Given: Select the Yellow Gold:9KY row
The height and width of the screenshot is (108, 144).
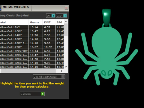Looking at the screenshot, I should [32, 27].
